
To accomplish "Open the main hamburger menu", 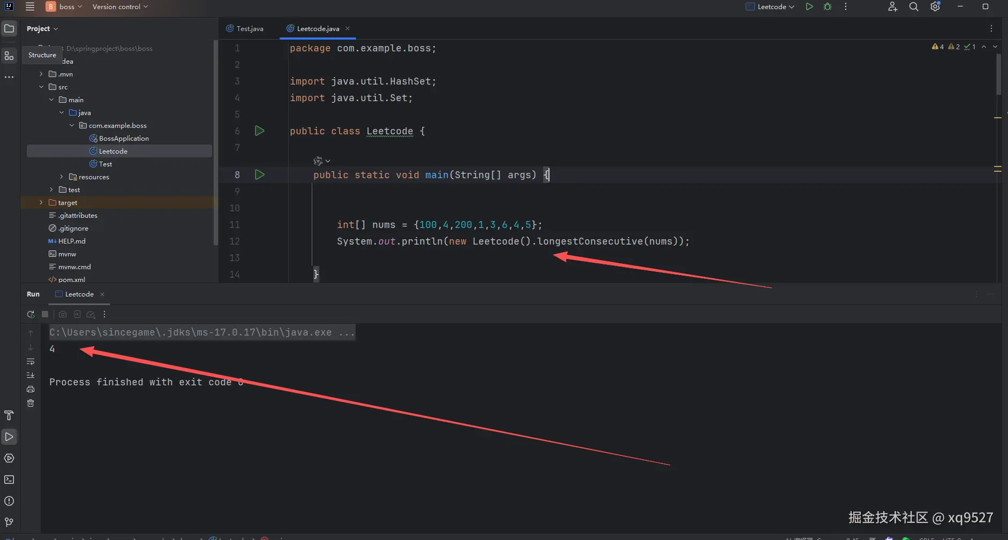I will (x=30, y=6).
